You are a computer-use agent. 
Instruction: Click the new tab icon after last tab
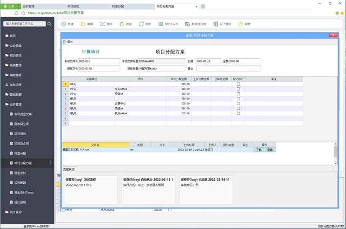coord(203,6)
